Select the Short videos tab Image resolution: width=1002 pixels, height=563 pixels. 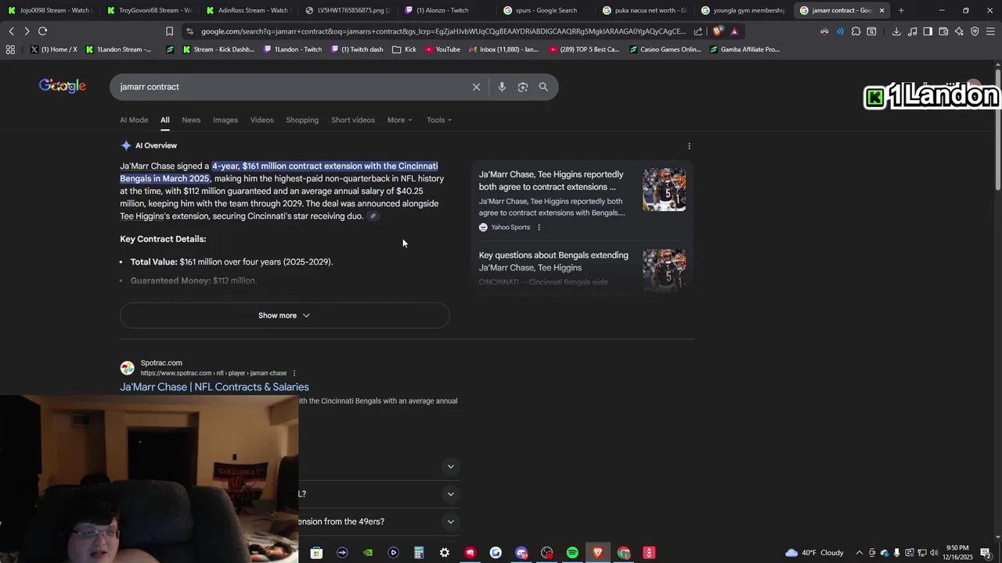tap(353, 120)
